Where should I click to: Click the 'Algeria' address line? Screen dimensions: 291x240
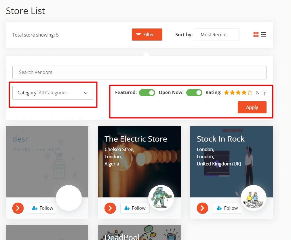tap(112, 164)
